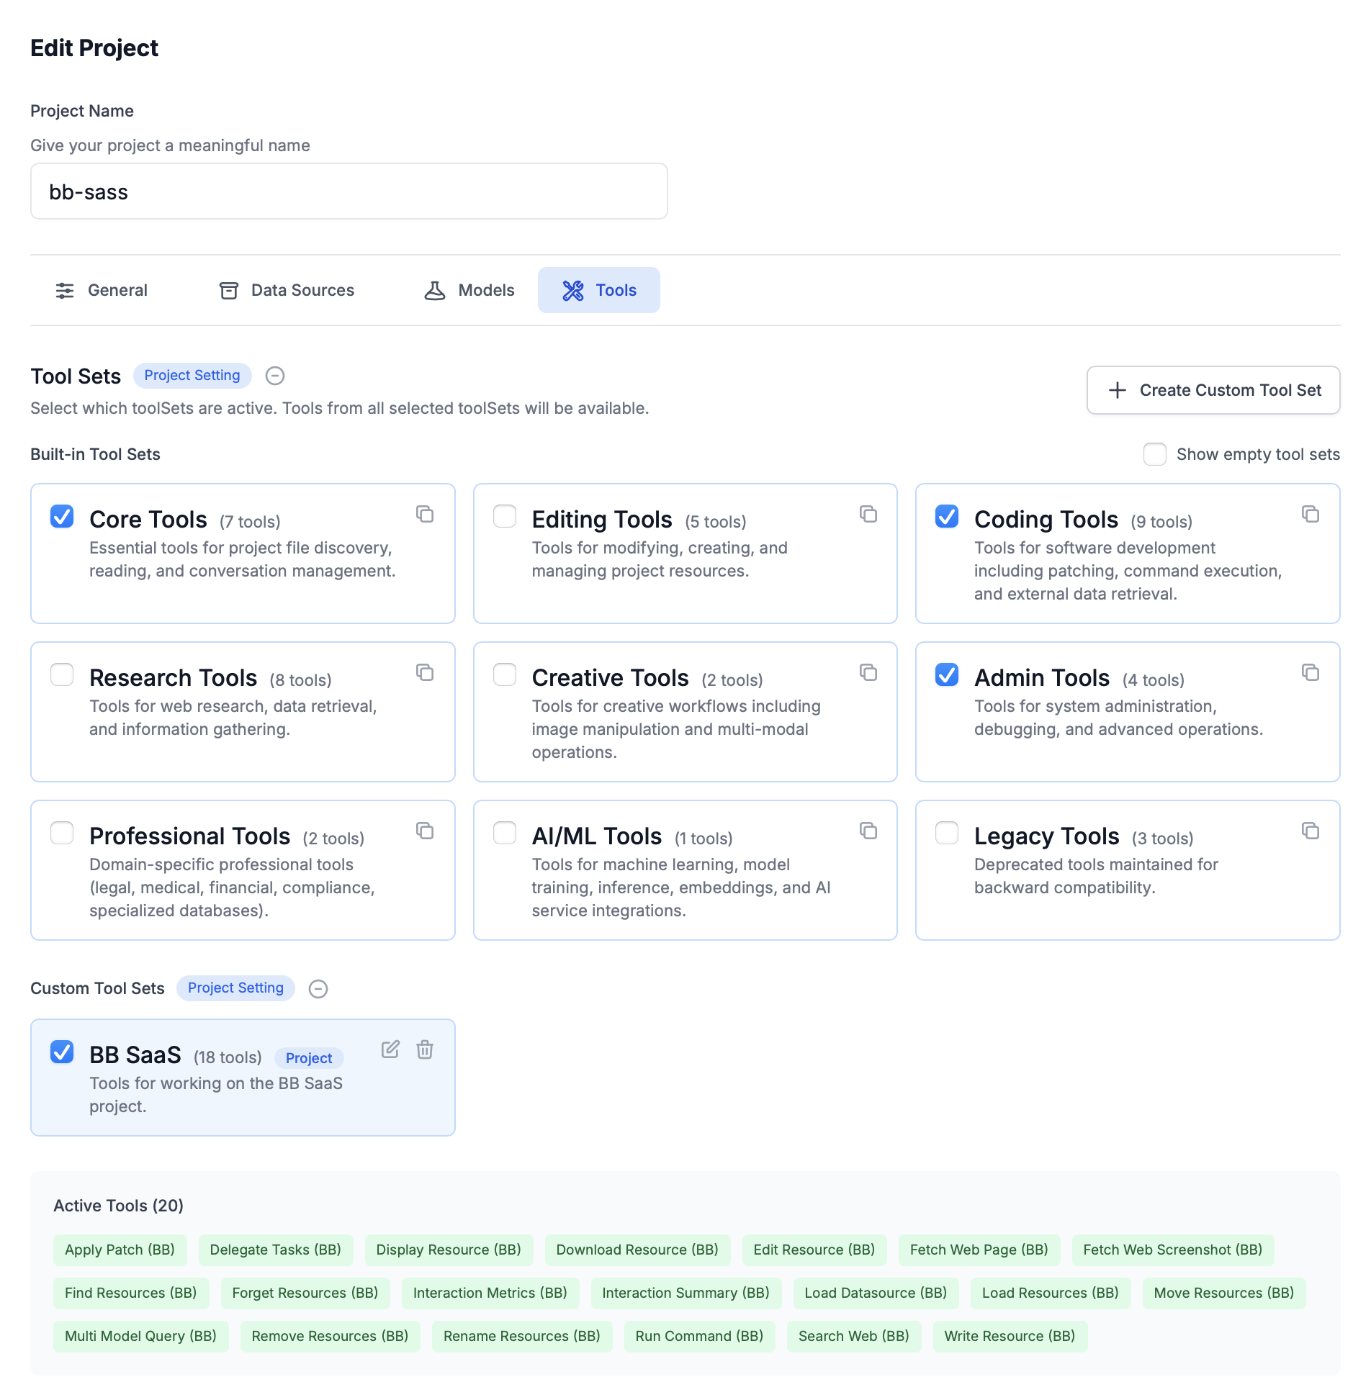This screenshot has height=1382, width=1371.
Task: Open the Models tab
Action: [x=469, y=290]
